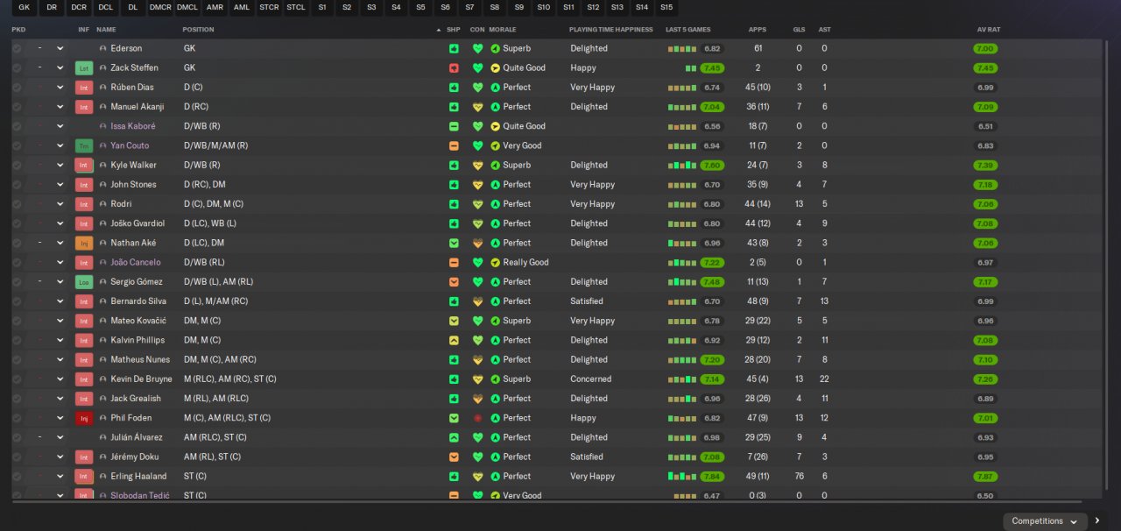
Task: Click Nathan Aké's Inj injury badge
Action: [x=84, y=243]
